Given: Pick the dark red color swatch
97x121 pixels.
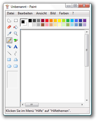Looking at the screenshot, I should pos(43,21).
